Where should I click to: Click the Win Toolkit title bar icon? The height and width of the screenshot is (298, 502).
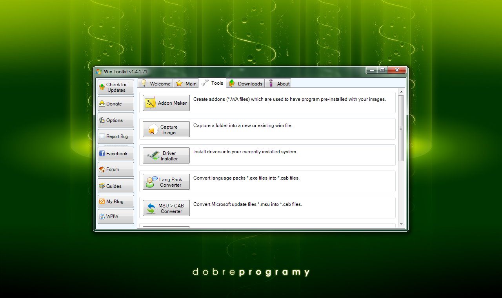(x=99, y=72)
